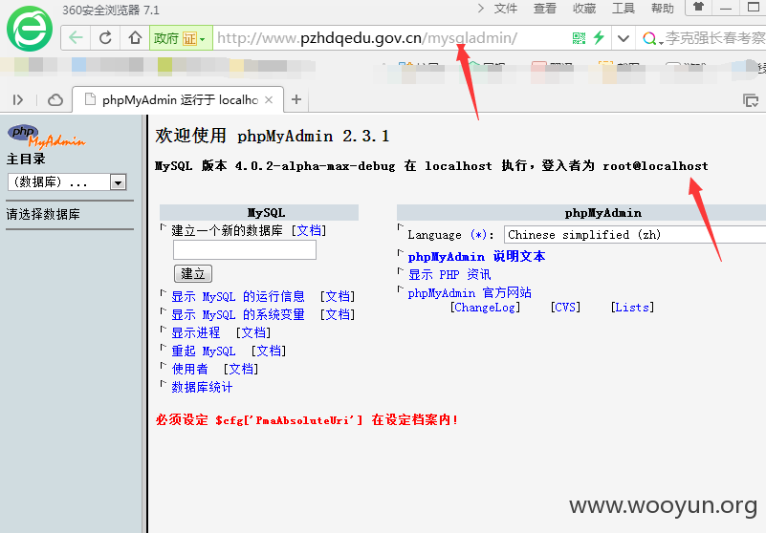Open the 使用者 users link
Viewport: 766px width, 533px height.
(189, 369)
